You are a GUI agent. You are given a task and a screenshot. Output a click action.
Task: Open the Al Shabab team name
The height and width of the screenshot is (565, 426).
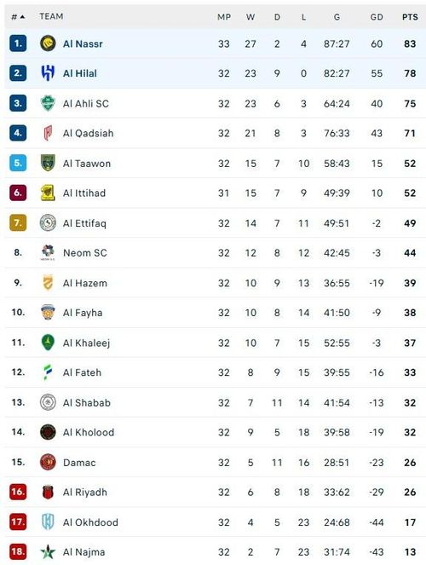(x=87, y=402)
